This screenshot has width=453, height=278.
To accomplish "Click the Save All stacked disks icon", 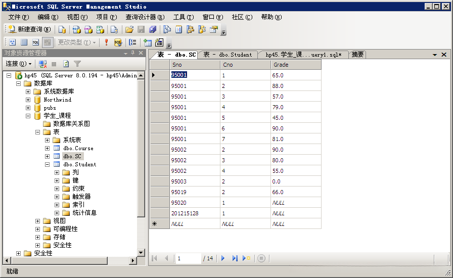I will pos(153,29).
